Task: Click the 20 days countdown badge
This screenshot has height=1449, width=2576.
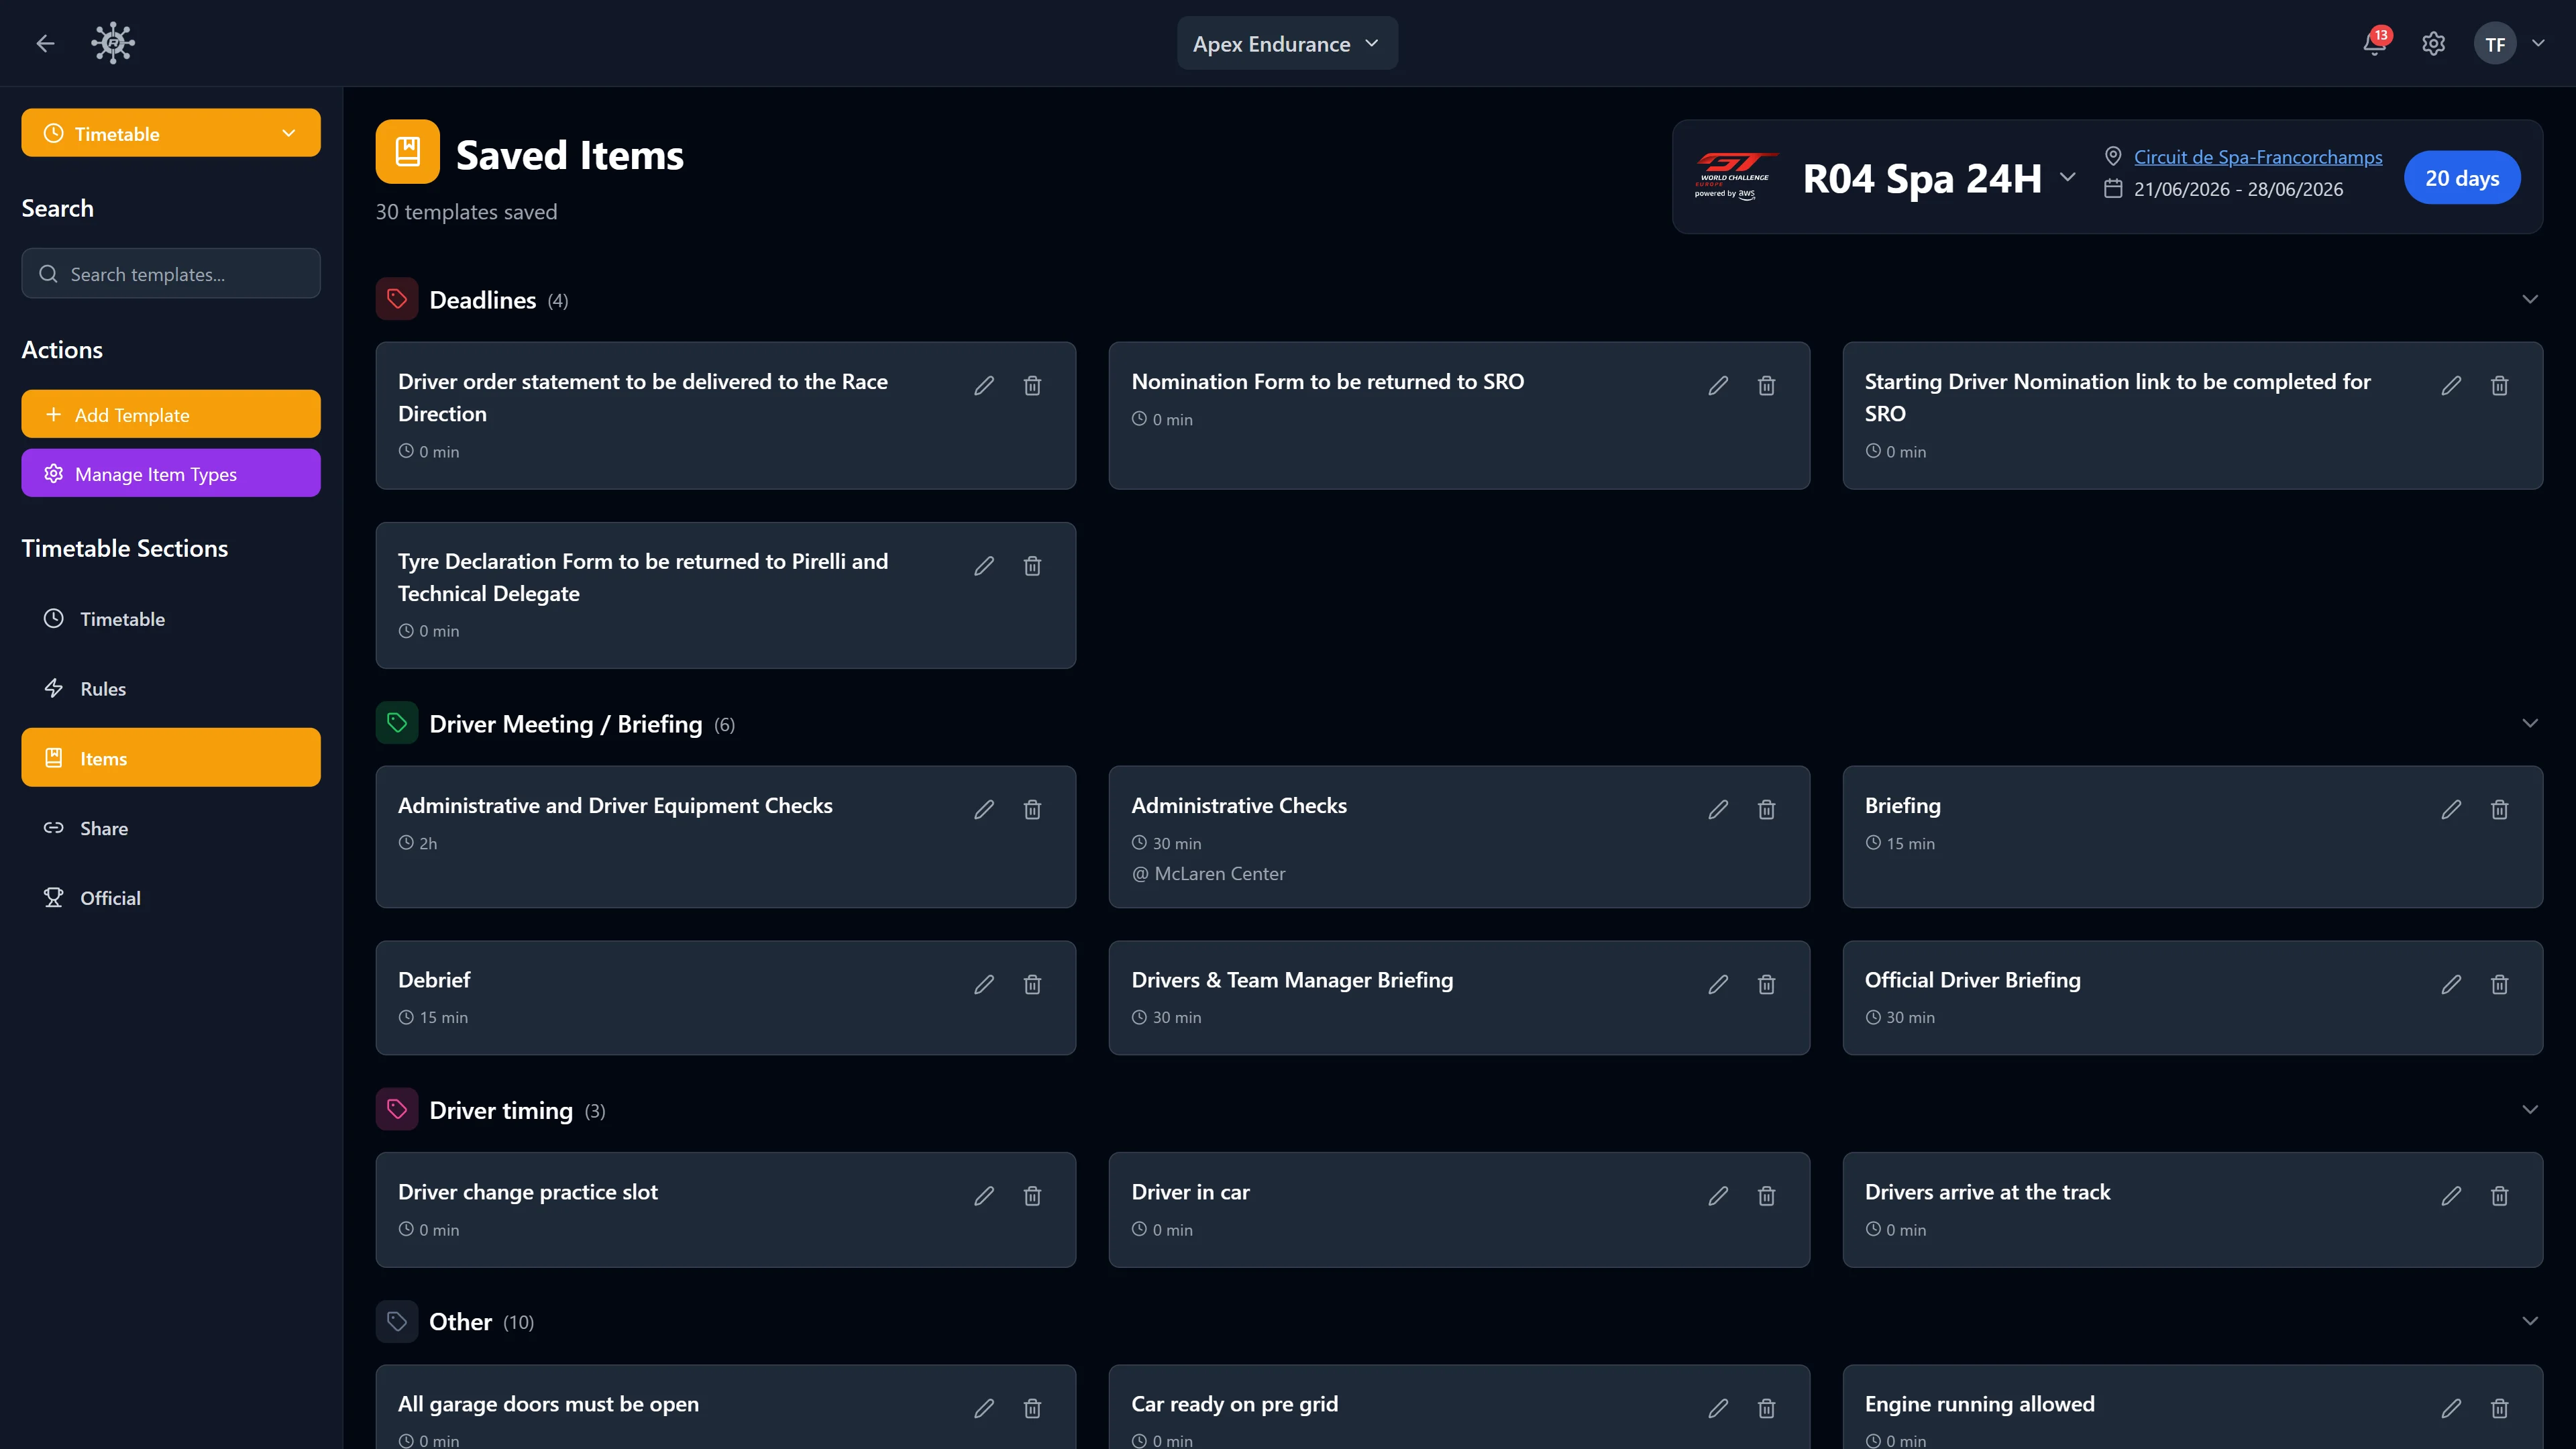Action: (2462, 178)
